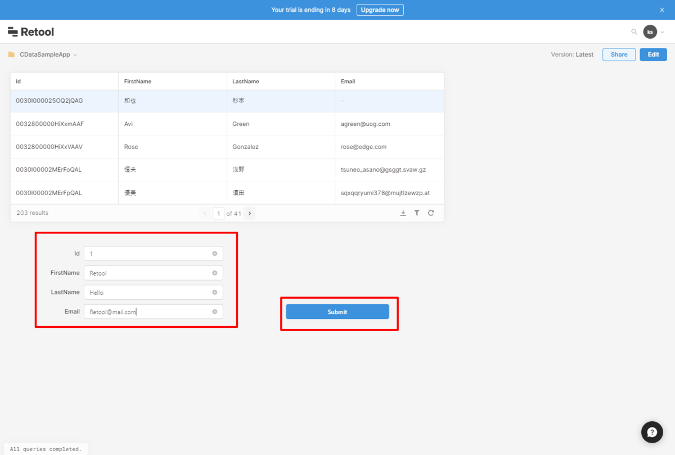Image resolution: width=675 pixels, height=455 pixels.
Task: Open search with the magnifier icon
Action: [x=634, y=32]
